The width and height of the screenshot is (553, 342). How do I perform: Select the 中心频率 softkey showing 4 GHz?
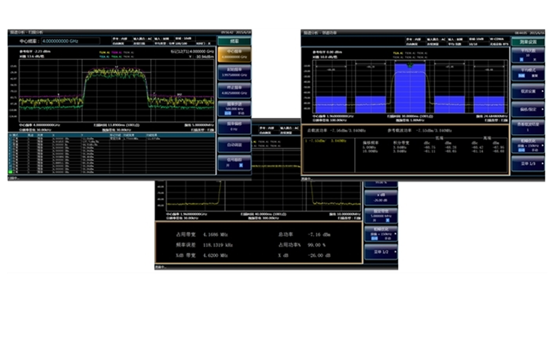pyautogui.click(x=234, y=55)
